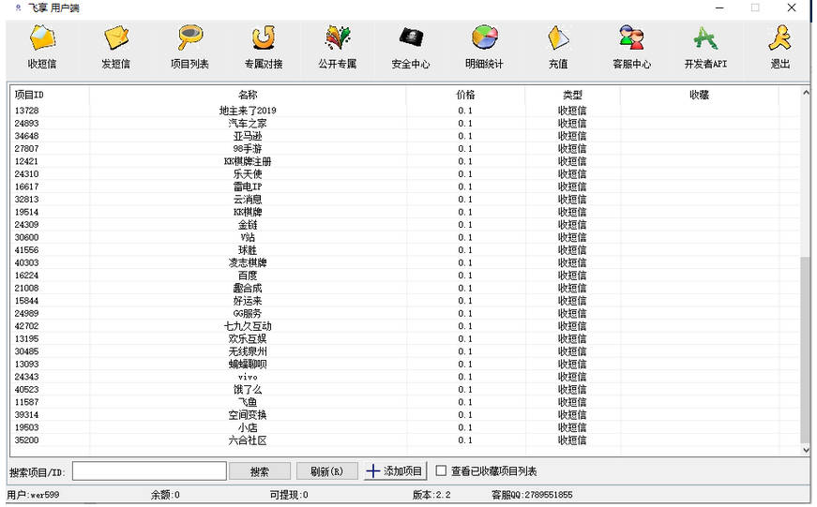Select row 亚马逊
817x507 pixels.
tap(405, 136)
